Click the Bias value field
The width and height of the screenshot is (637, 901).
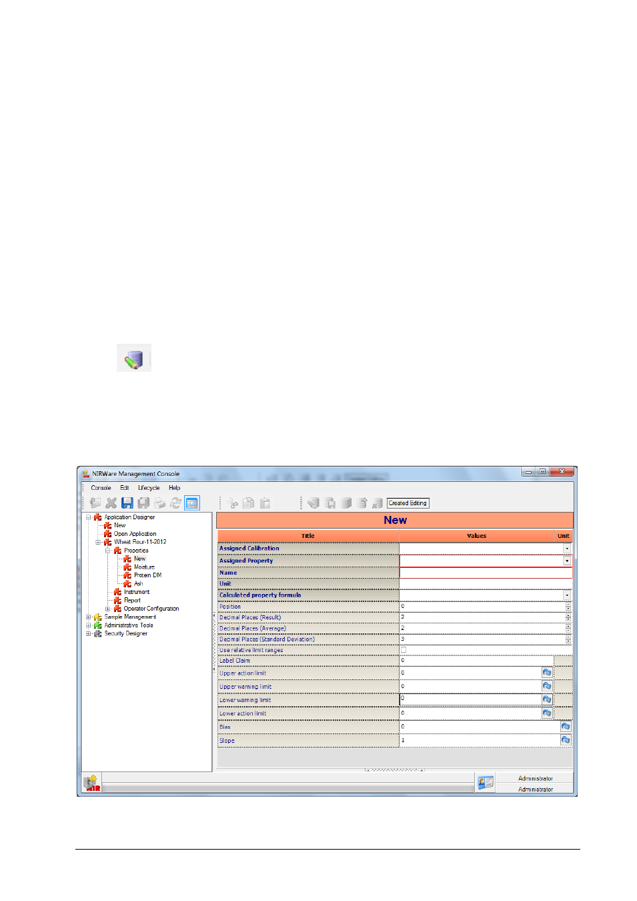point(480,726)
